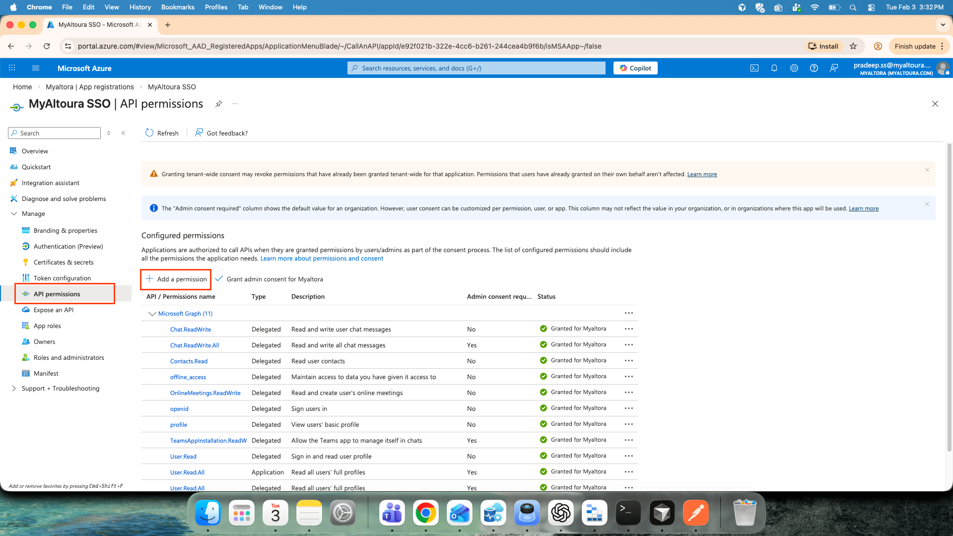Open Chat.ReadWrite permission details
The height and width of the screenshot is (536, 953).
pyautogui.click(x=191, y=330)
